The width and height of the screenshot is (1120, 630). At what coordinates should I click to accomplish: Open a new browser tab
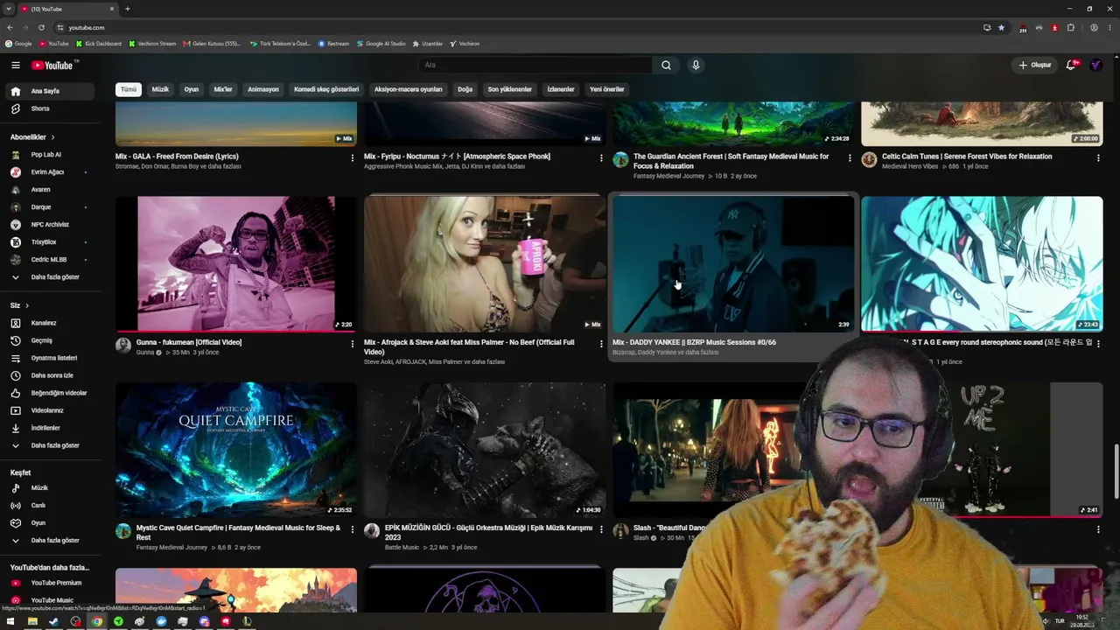pyautogui.click(x=128, y=9)
